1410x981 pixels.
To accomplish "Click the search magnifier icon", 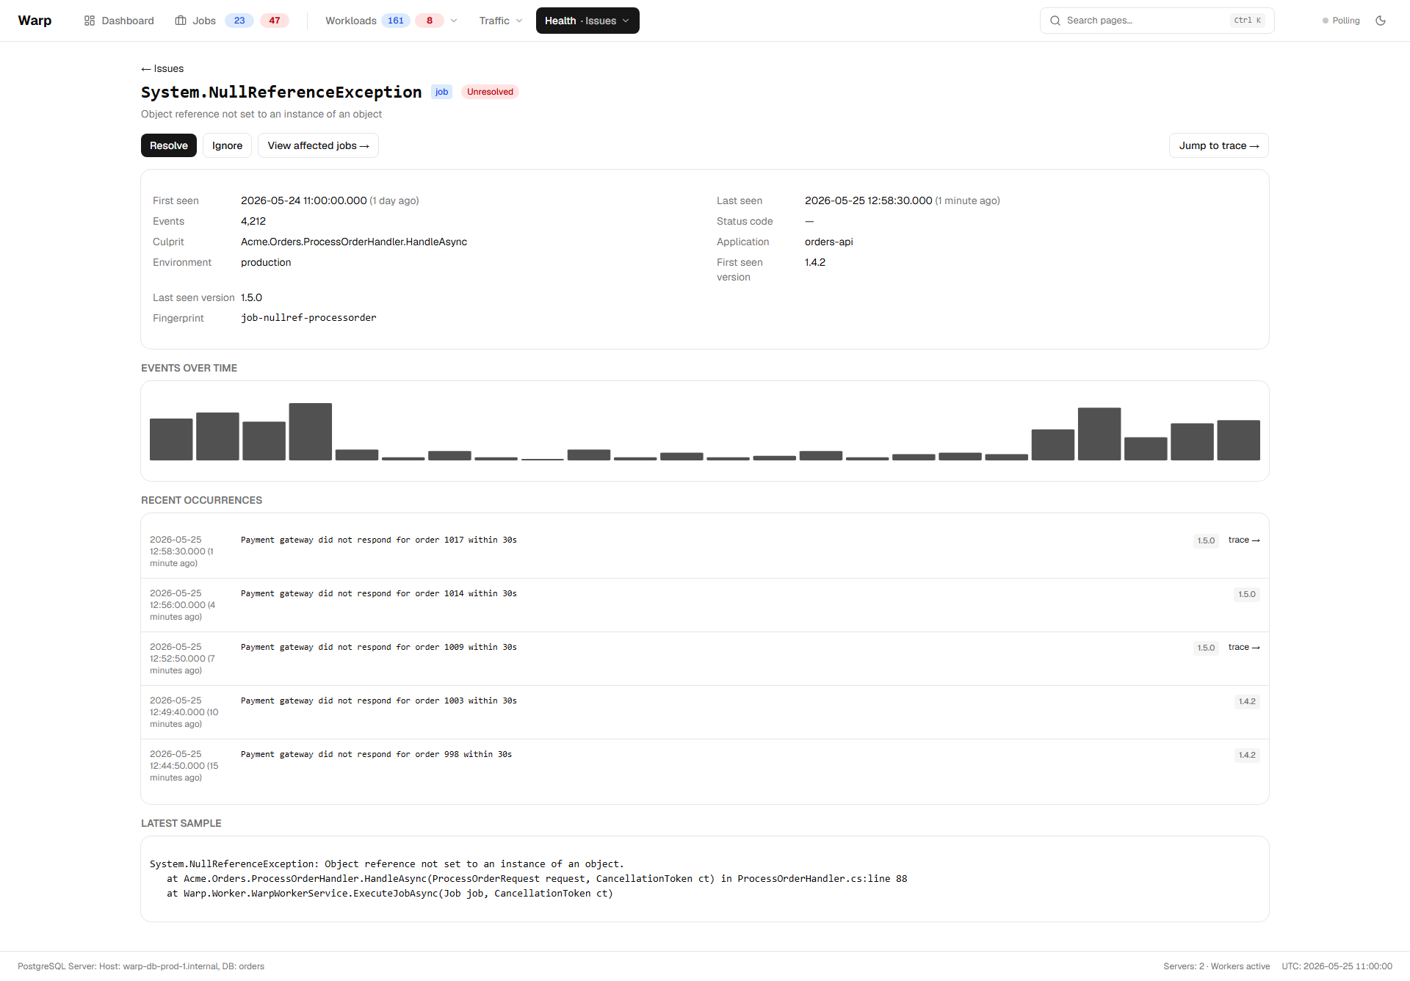I will point(1055,21).
